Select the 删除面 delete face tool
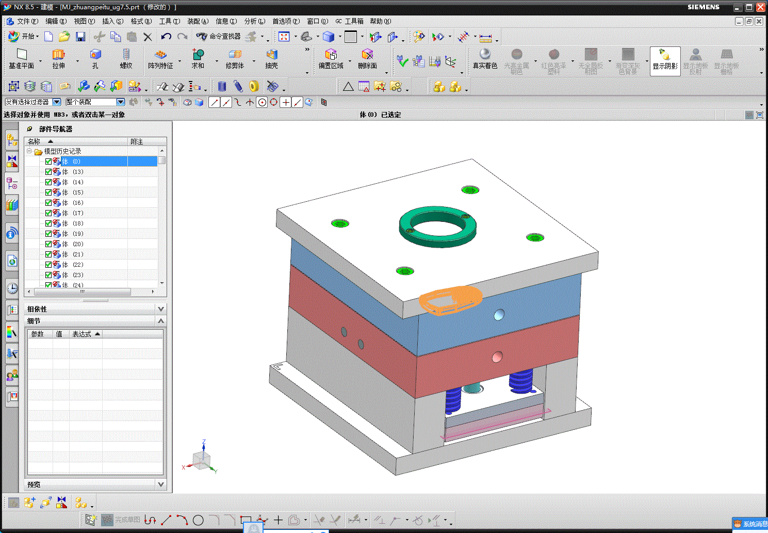This screenshot has width=768, height=533. click(367, 59)
